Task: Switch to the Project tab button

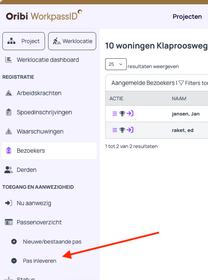Action: [x=23, y=41]
